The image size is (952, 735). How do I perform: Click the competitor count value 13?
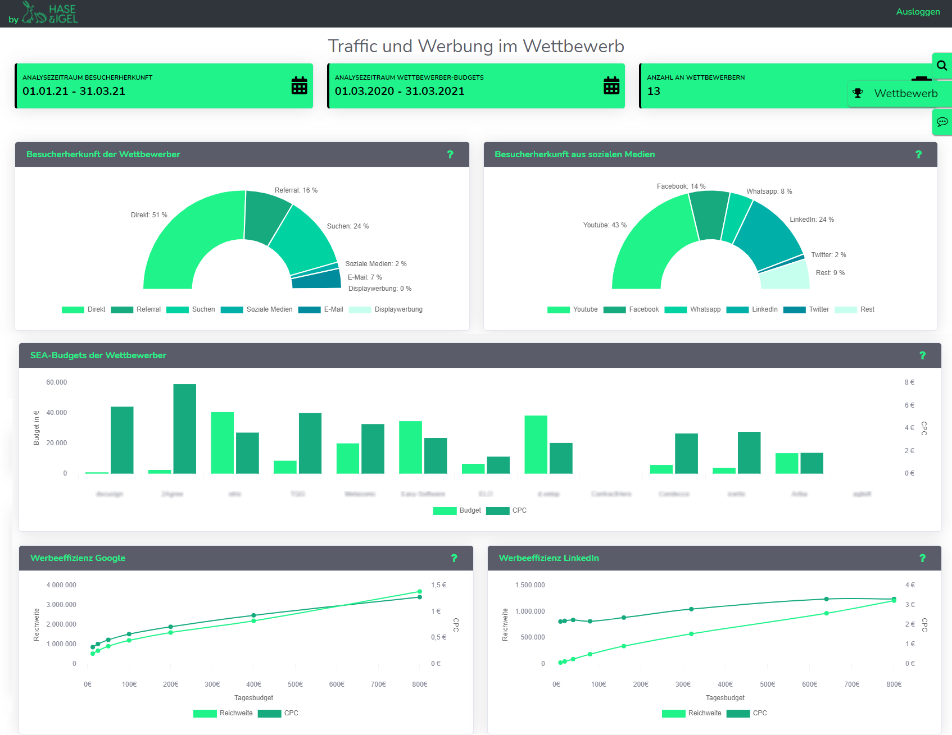(x=654, y=91)
